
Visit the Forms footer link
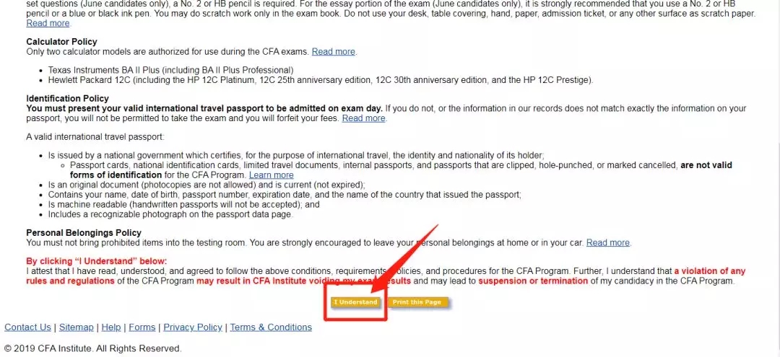[142, 327]
